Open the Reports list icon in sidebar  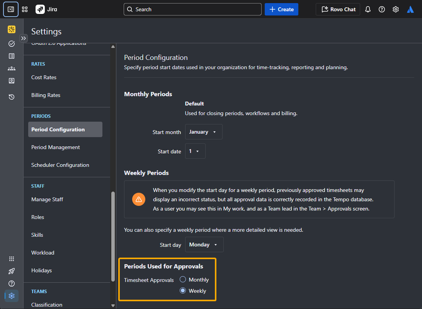11,56
